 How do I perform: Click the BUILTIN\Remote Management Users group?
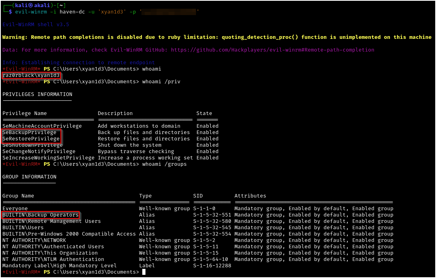pos(51,221)
